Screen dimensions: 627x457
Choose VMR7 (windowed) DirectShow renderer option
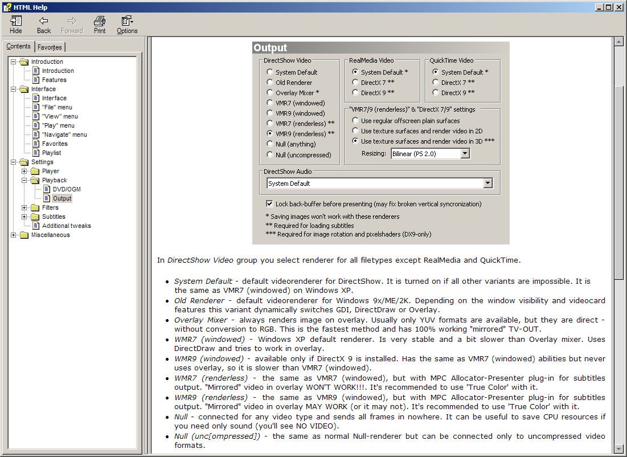point(270,103)
